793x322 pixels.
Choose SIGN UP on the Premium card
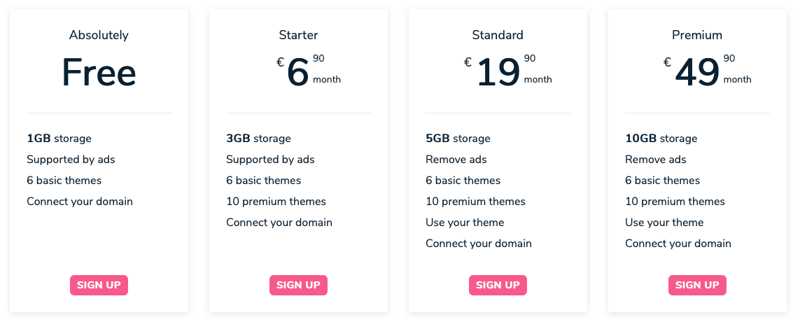click(697, 285)
